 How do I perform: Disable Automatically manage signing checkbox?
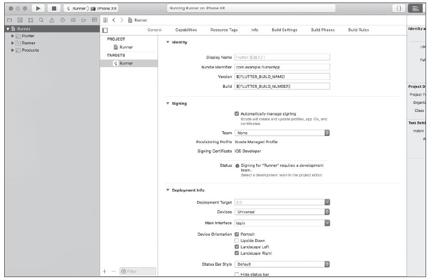pyautogui.click(x=237, y=114)
